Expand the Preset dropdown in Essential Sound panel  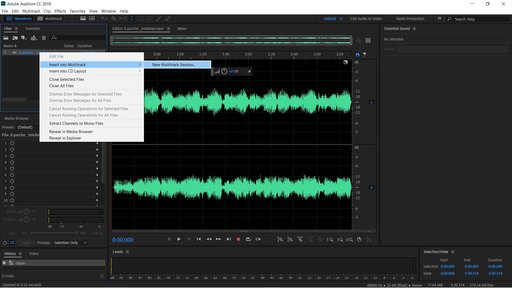505,49
